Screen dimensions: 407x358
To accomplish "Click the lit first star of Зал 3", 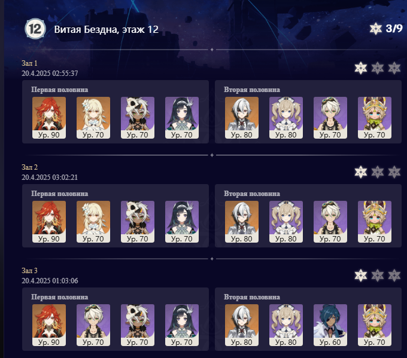I will tap(361, 276).
